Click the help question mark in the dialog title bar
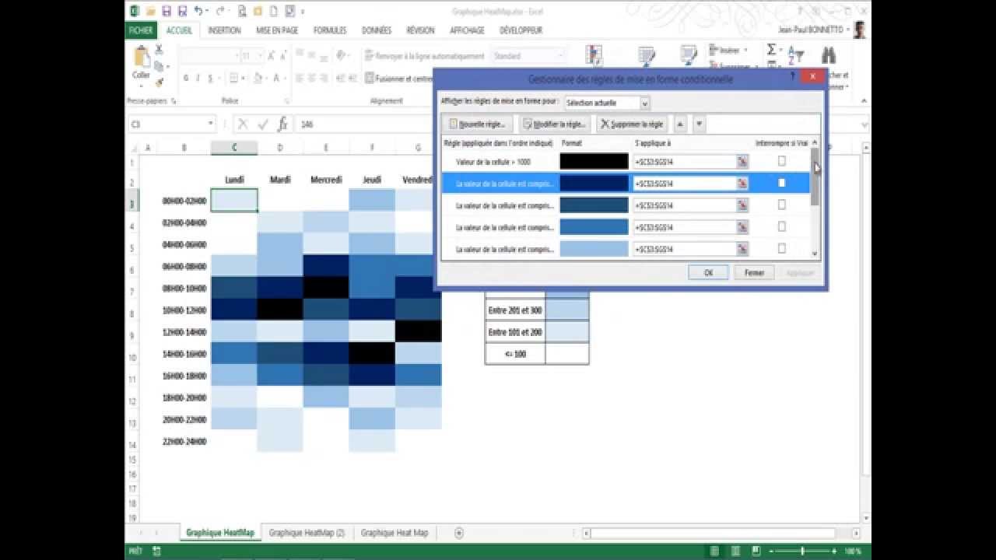The image size is (996, 560). 792,76
